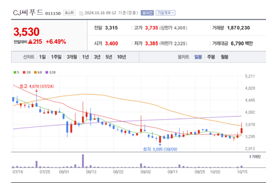This screenshot has width=266, height=183.
Task: Switch to 월봉 monthly candle chart
Action: [x=224, y=57]
